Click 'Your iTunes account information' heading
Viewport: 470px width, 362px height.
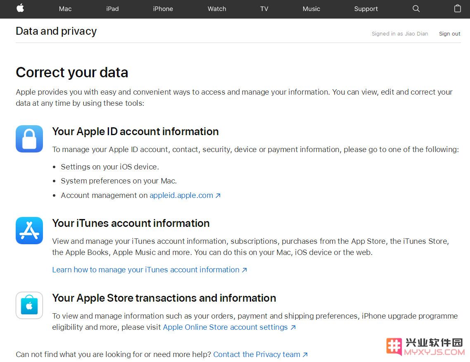[131, 223]
